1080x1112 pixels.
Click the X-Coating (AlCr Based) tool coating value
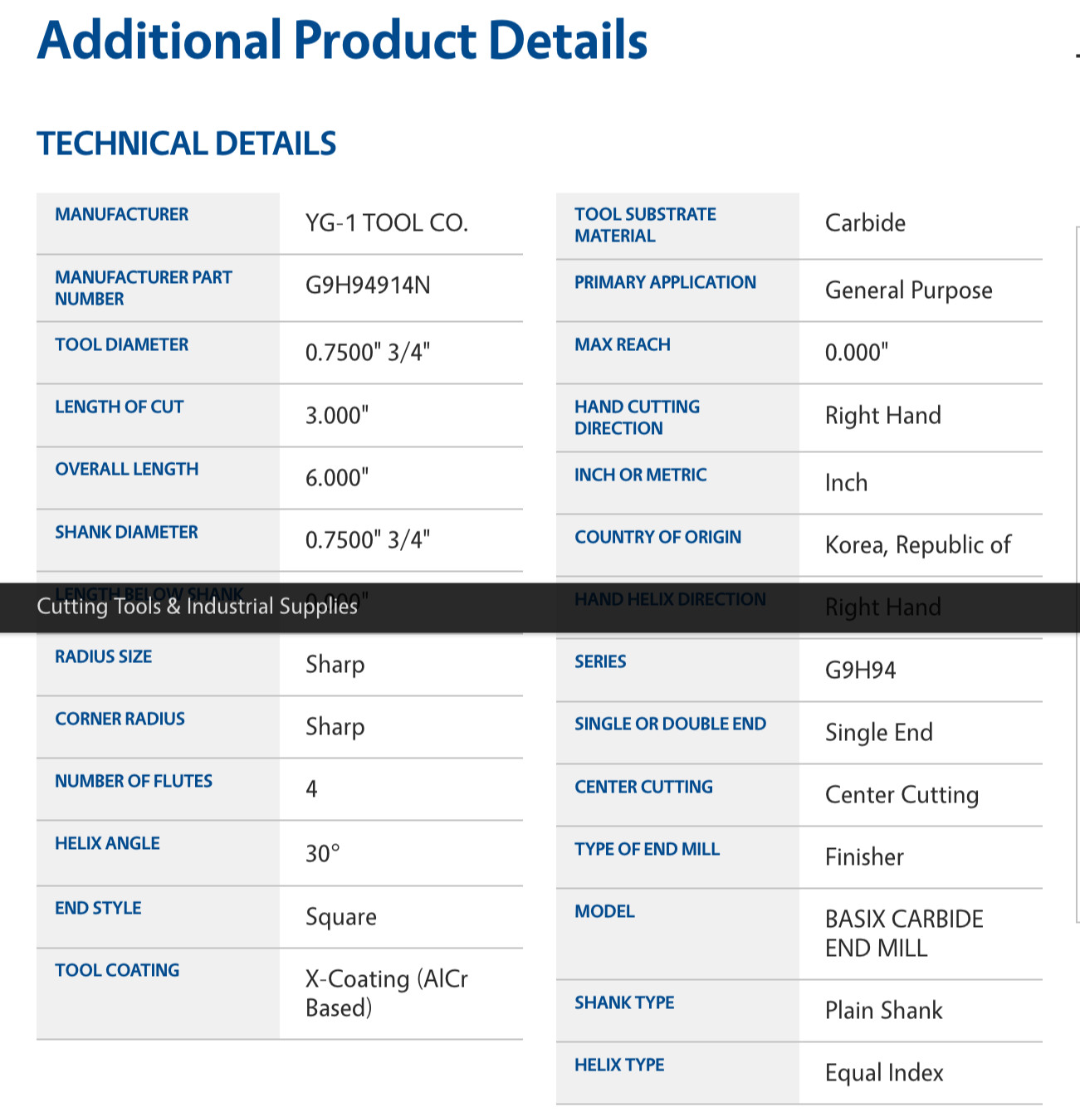tap(387, 993)
